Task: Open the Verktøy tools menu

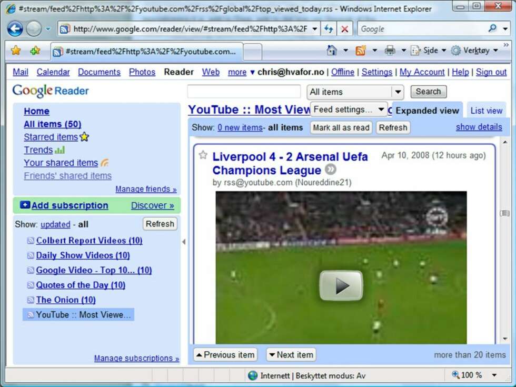Action: (x=474, y=51)
